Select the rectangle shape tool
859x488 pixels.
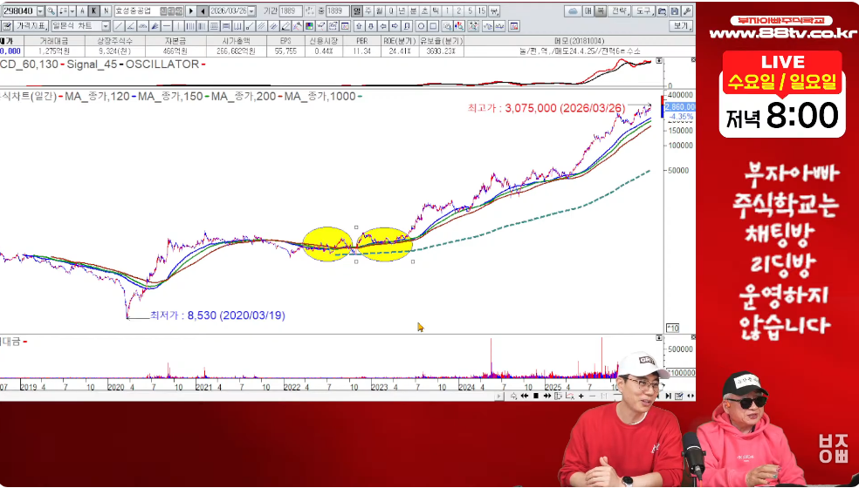[433, 26]
